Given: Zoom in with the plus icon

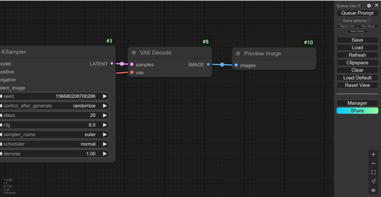Looking at the screenshot, I should tap(374, 154).
